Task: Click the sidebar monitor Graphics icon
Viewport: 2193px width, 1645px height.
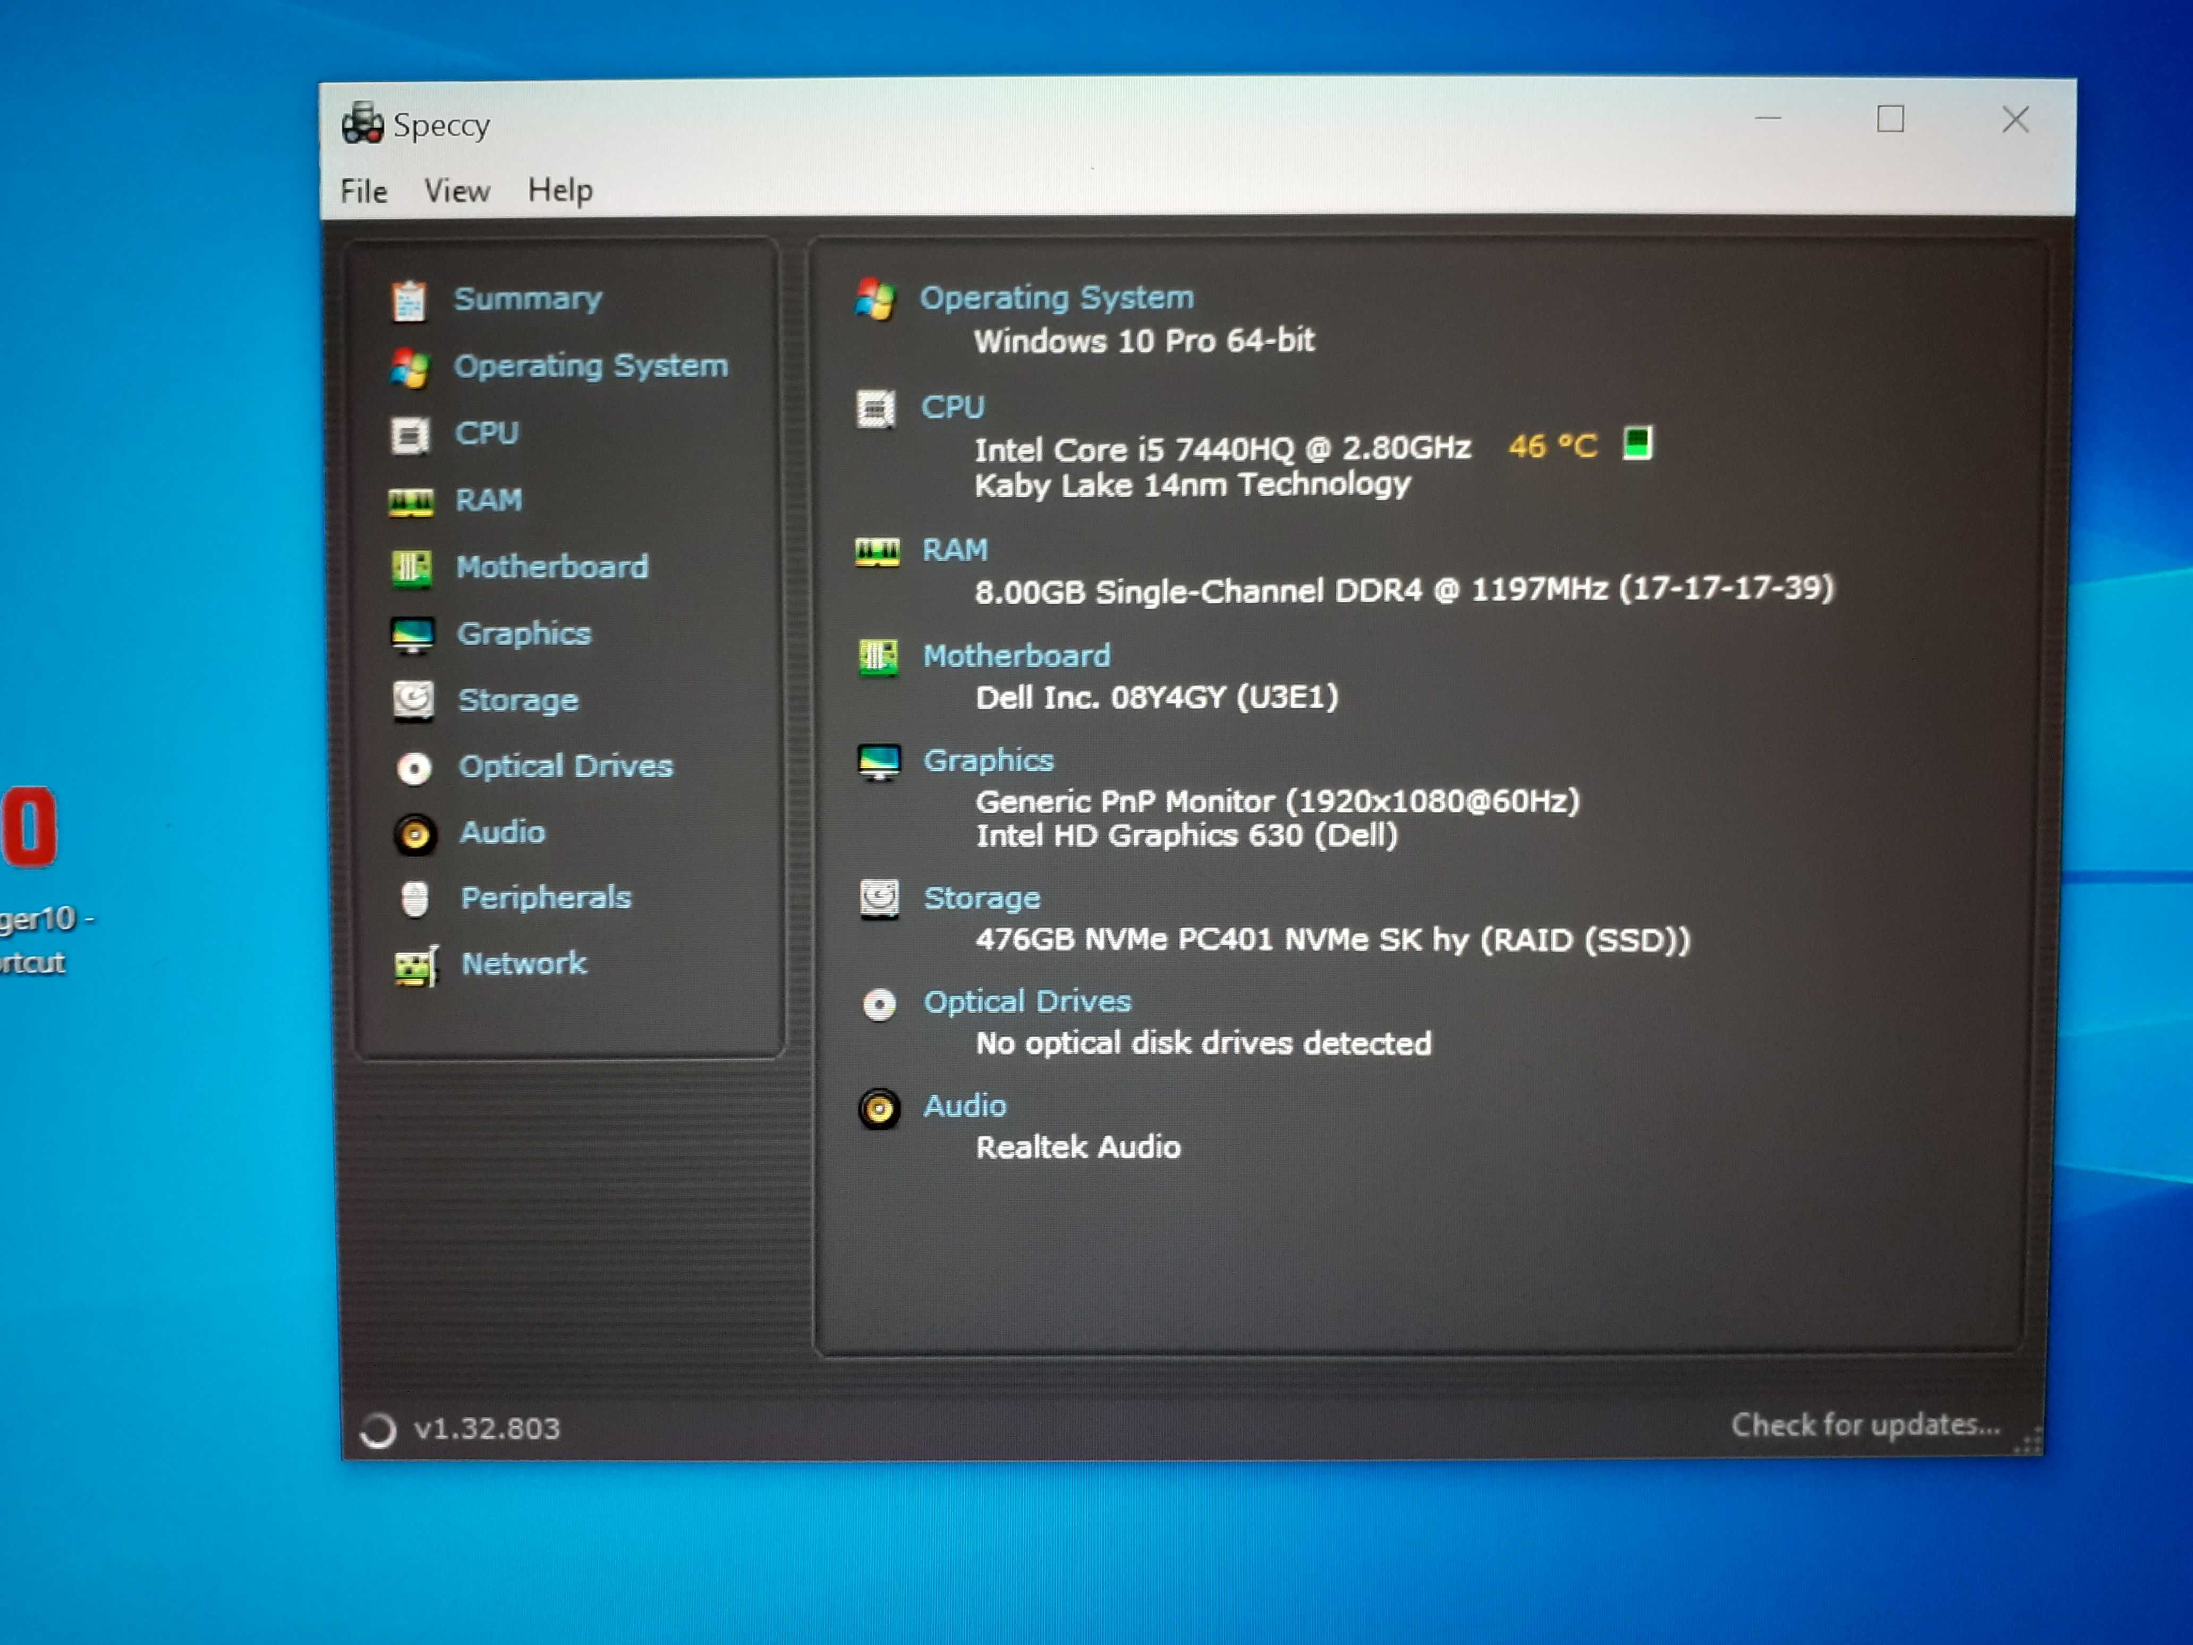Action: point(412,634)
